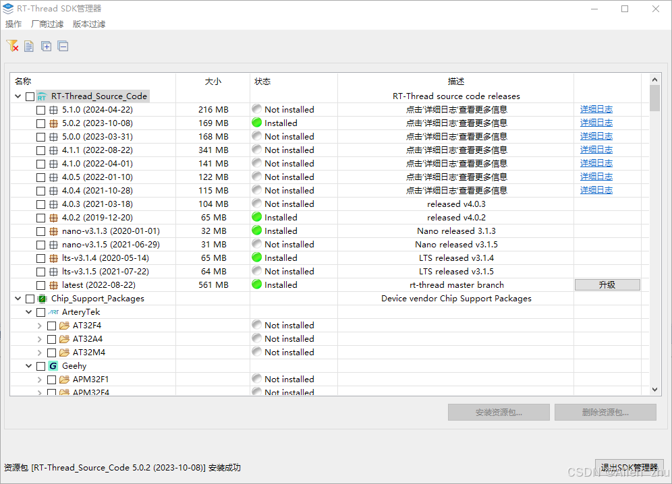Click the ArteryTek vendor logo icon

click(53, 312)
